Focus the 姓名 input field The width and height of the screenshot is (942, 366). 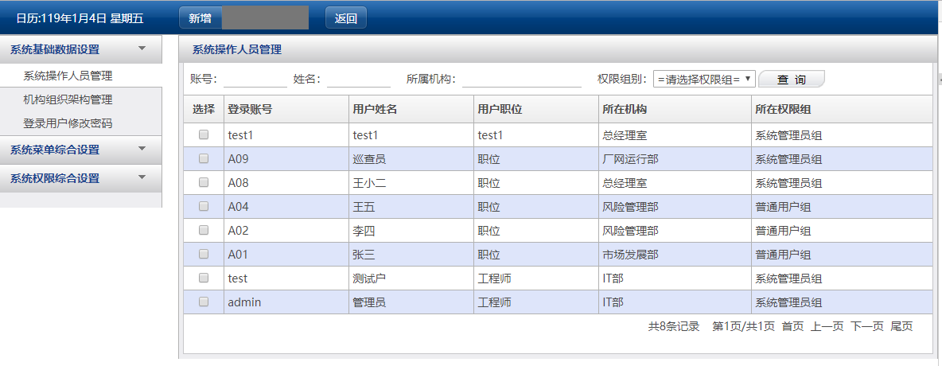coord(358,79)
